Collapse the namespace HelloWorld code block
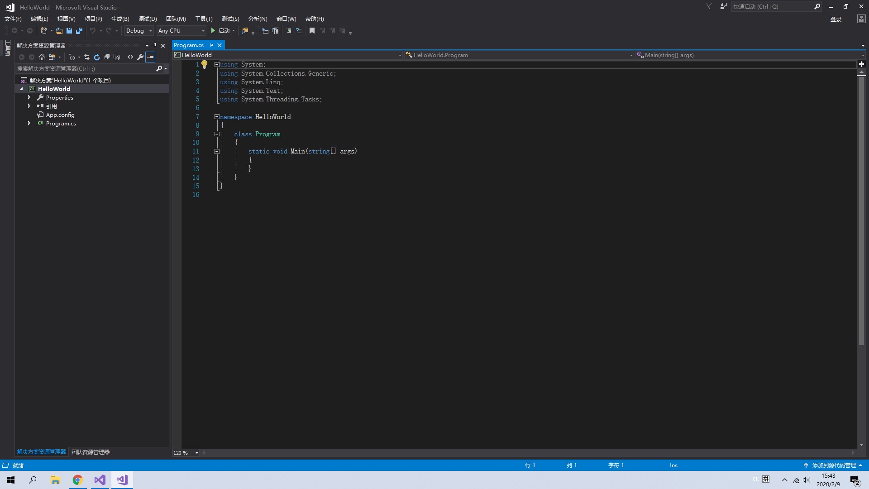The image size is (869, 489). point(217,117)
